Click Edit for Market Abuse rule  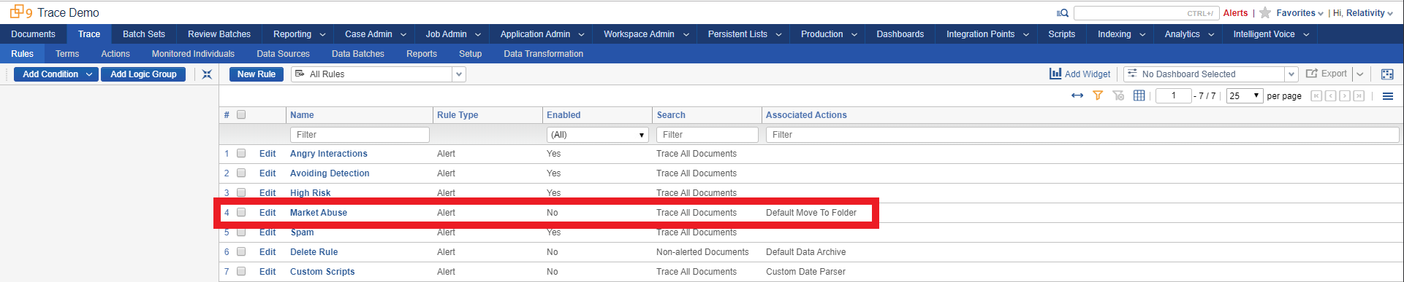tap(267, 213)
